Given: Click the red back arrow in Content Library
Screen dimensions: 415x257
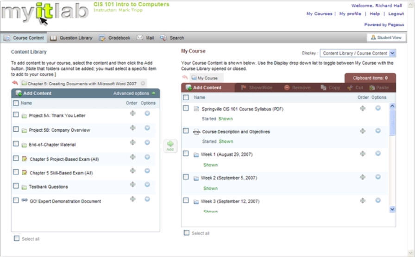Looking at the screenshot, I should coord(15,83).
